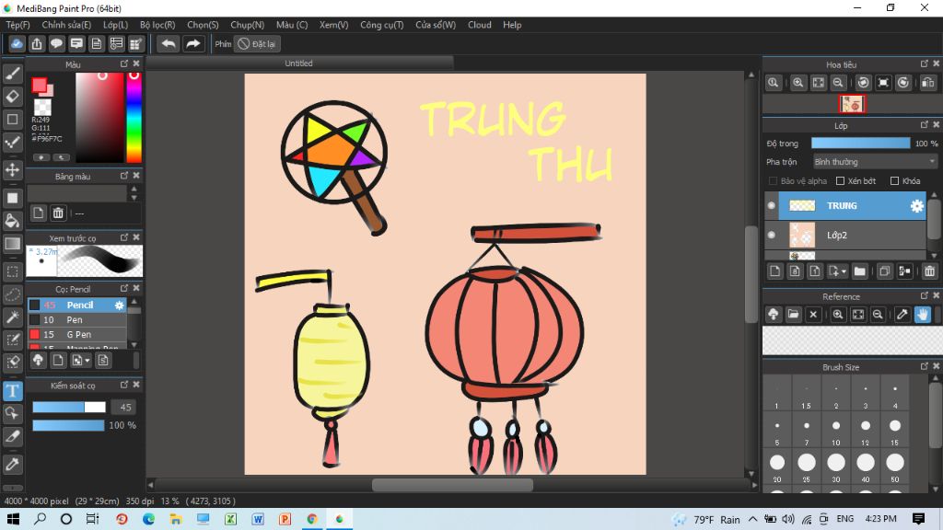Click the brush size value field 45

pyautogui.click(x=125, y=408)
